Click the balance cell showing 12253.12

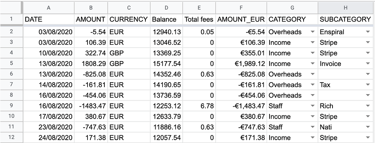click(167, 106)
